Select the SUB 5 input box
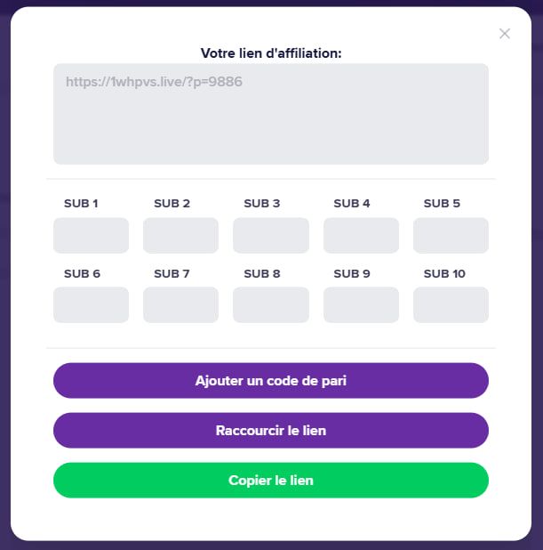The image size is (543, 550). (x=451, y=236)
